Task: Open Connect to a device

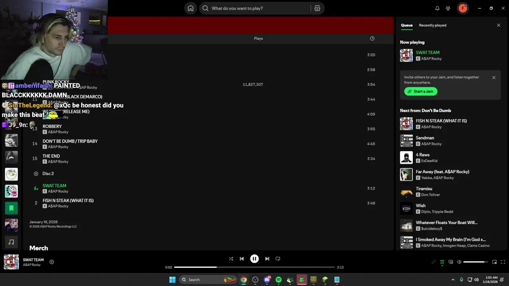Action: 451,262
